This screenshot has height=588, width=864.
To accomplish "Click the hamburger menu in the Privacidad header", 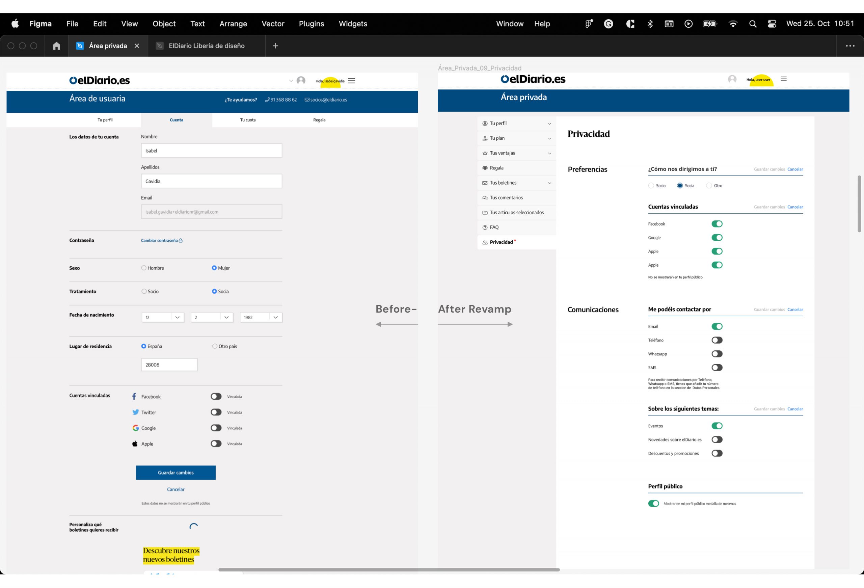I will click(784, 79).
